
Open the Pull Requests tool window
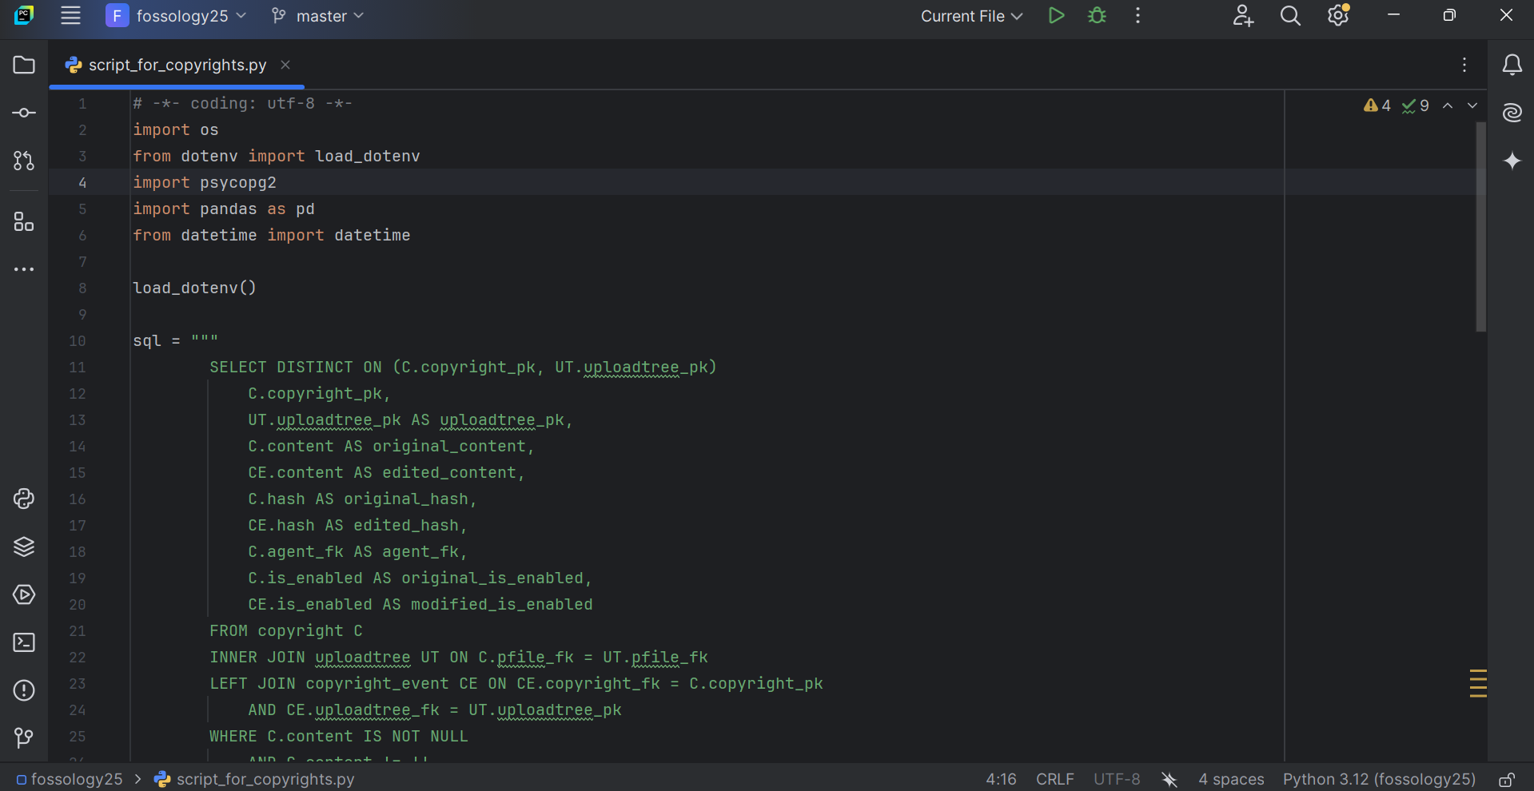(x=24, y=161)
